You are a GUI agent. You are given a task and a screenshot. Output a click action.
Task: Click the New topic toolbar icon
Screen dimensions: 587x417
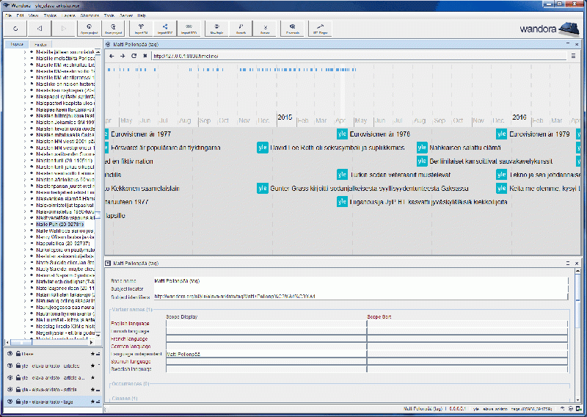click(216, 29)
